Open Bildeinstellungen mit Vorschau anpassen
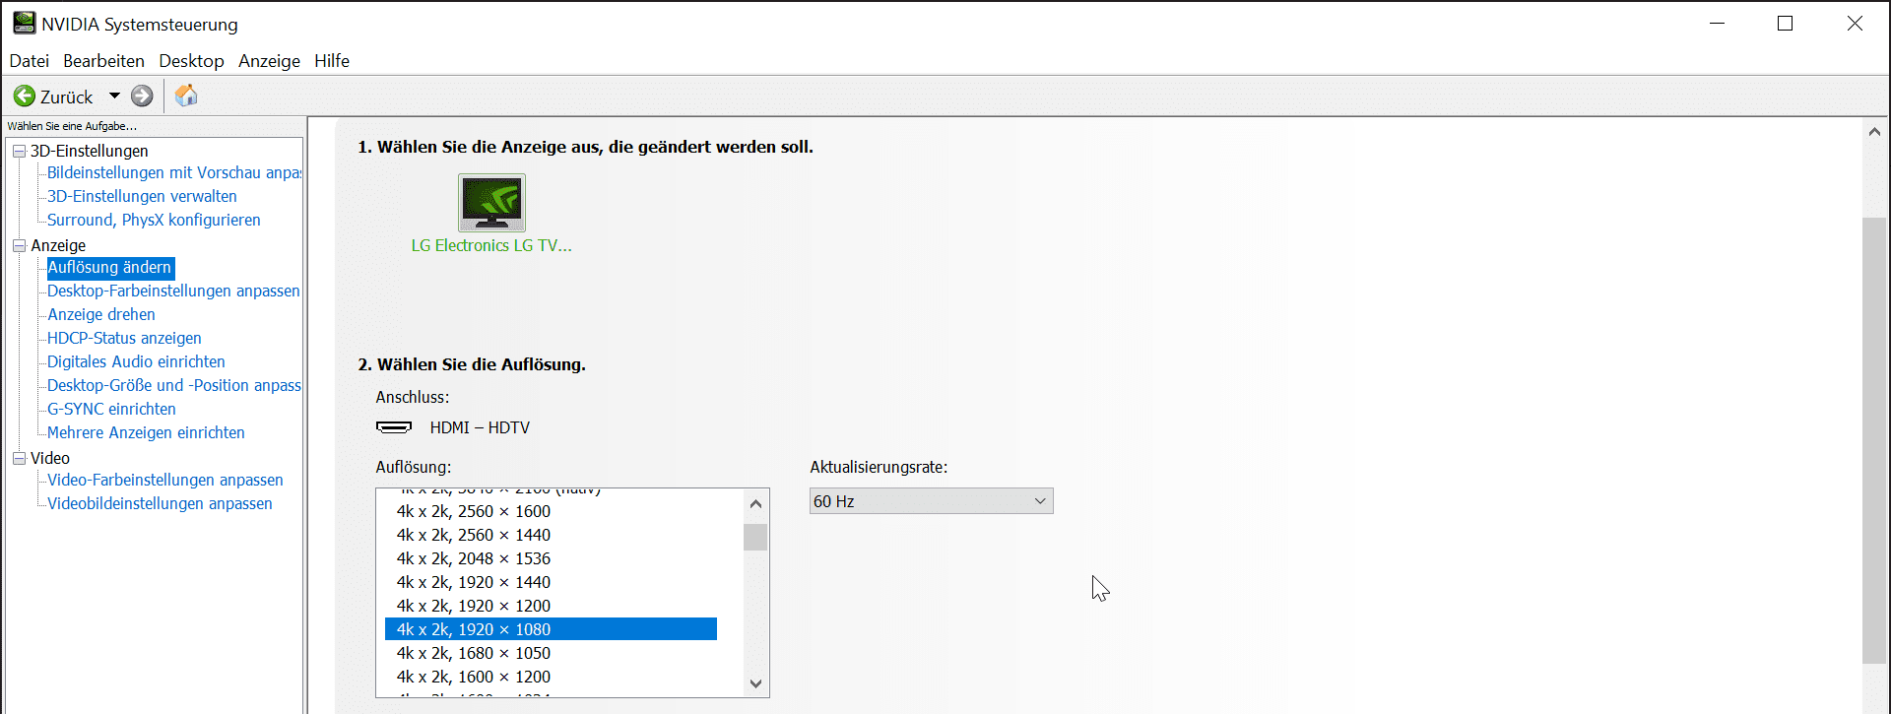Viewport: 1891px width, 714px height. (174, 172)
